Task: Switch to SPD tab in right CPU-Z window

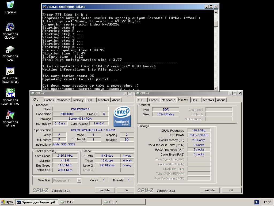Action: click(194, 100)
